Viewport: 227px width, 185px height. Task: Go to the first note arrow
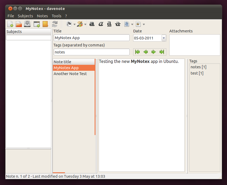137,52
